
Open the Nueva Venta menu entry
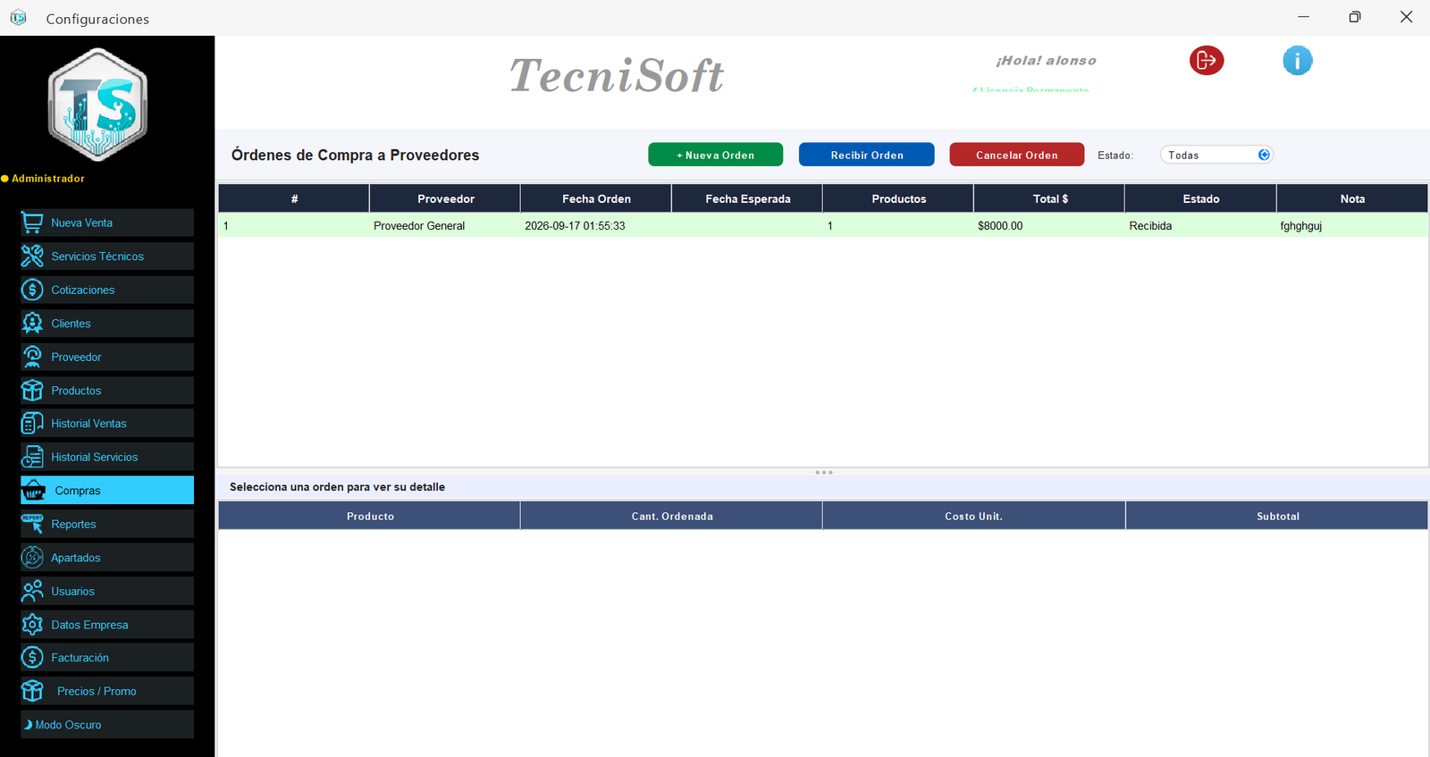coord(107,223)
